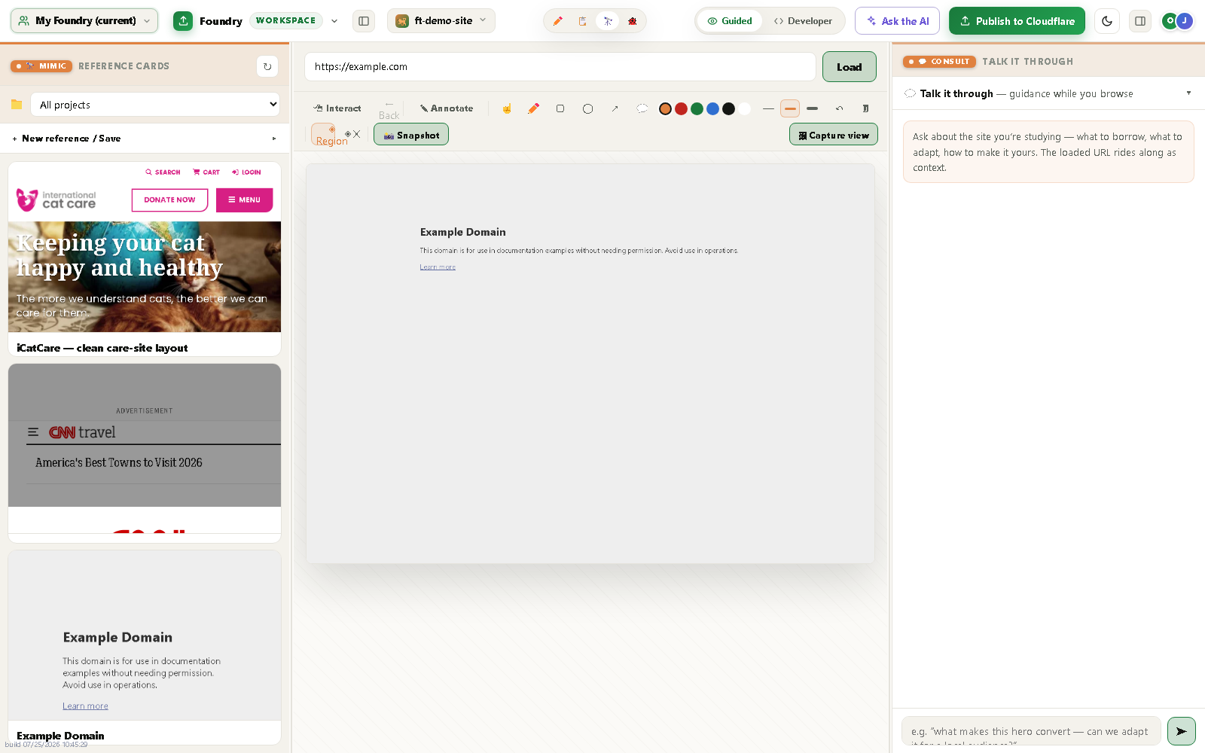Pick the orange color swatch
The image size is (1205, 753).
[x=665, y=108]
